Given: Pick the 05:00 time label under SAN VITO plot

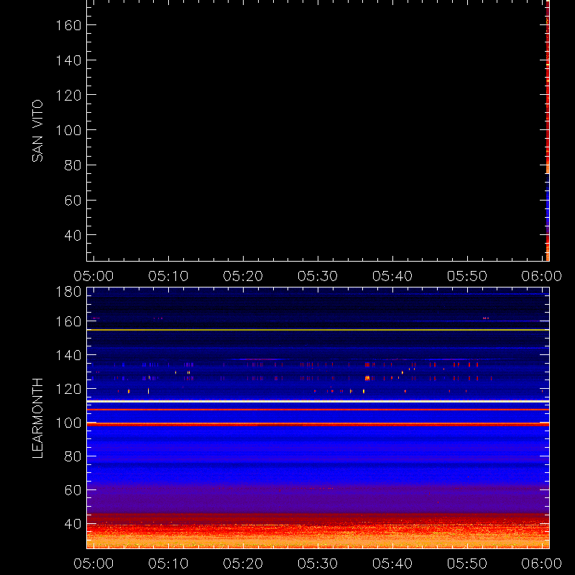Looking at the screenshot, I should pyautogui.click(x=93, y=276).
